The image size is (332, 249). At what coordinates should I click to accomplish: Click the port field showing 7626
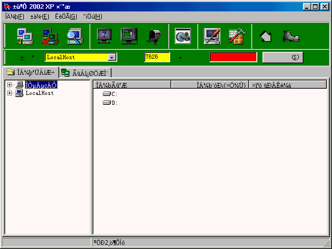click(157, 57)
